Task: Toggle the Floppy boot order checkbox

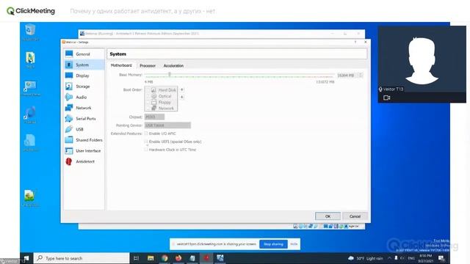Action: 148,103
